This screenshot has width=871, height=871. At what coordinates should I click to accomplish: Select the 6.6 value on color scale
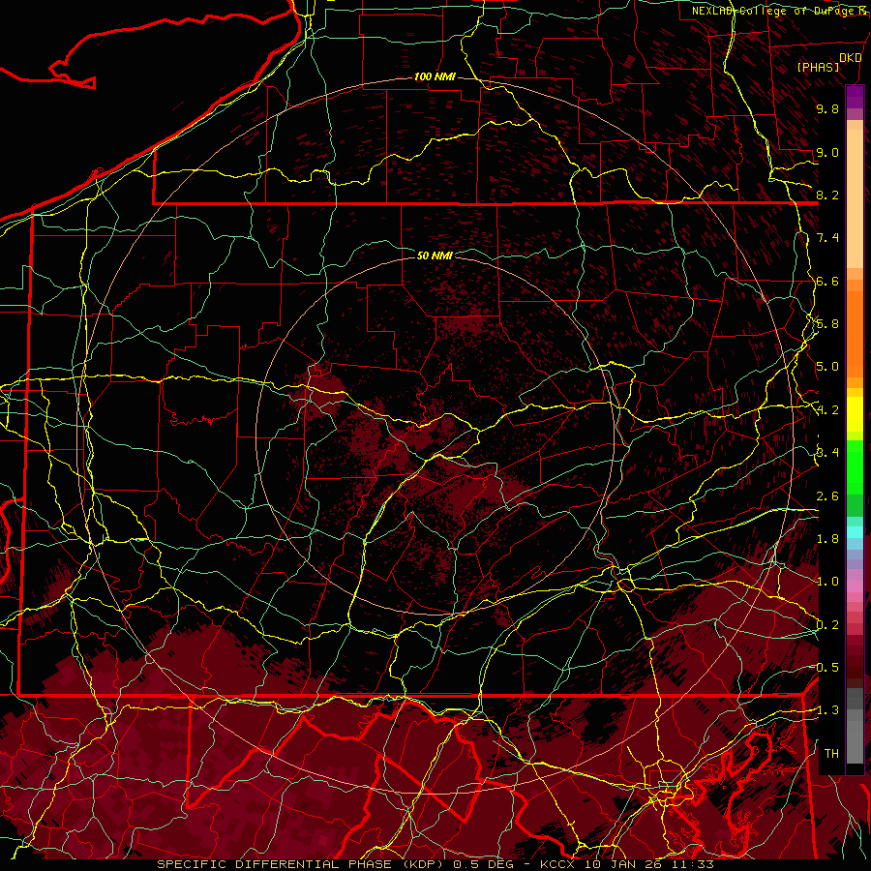pyautogui.click(x=827, y=281)
